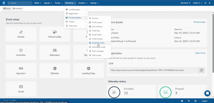Open the Sponsors setup card
The image size is (214, 103).
(x=21, y=71)
